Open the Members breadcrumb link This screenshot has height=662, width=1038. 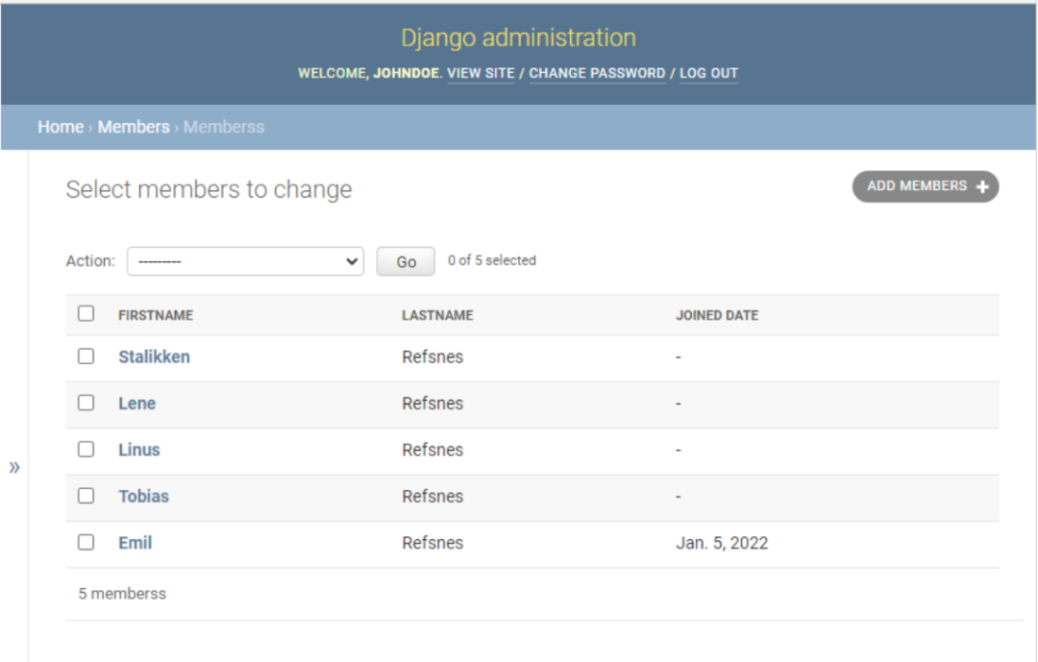point(134,127)
